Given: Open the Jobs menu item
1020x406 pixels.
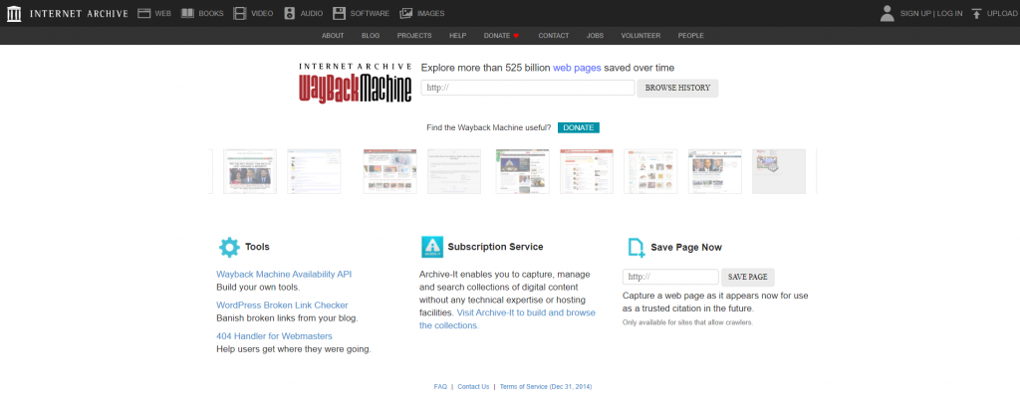Looking at the screenshot, I should point(596,36).
